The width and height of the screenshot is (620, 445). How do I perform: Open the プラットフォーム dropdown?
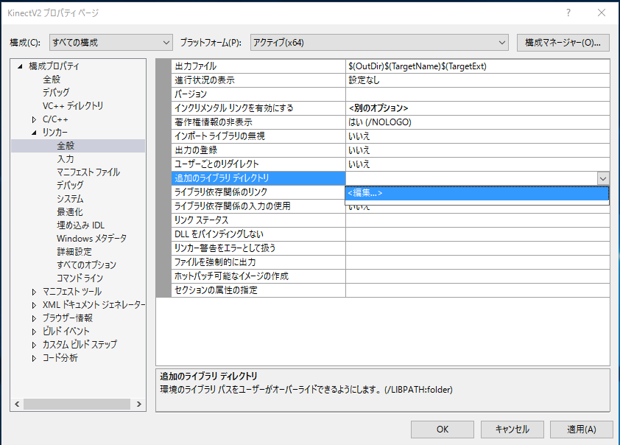click(x=379, y=43)
